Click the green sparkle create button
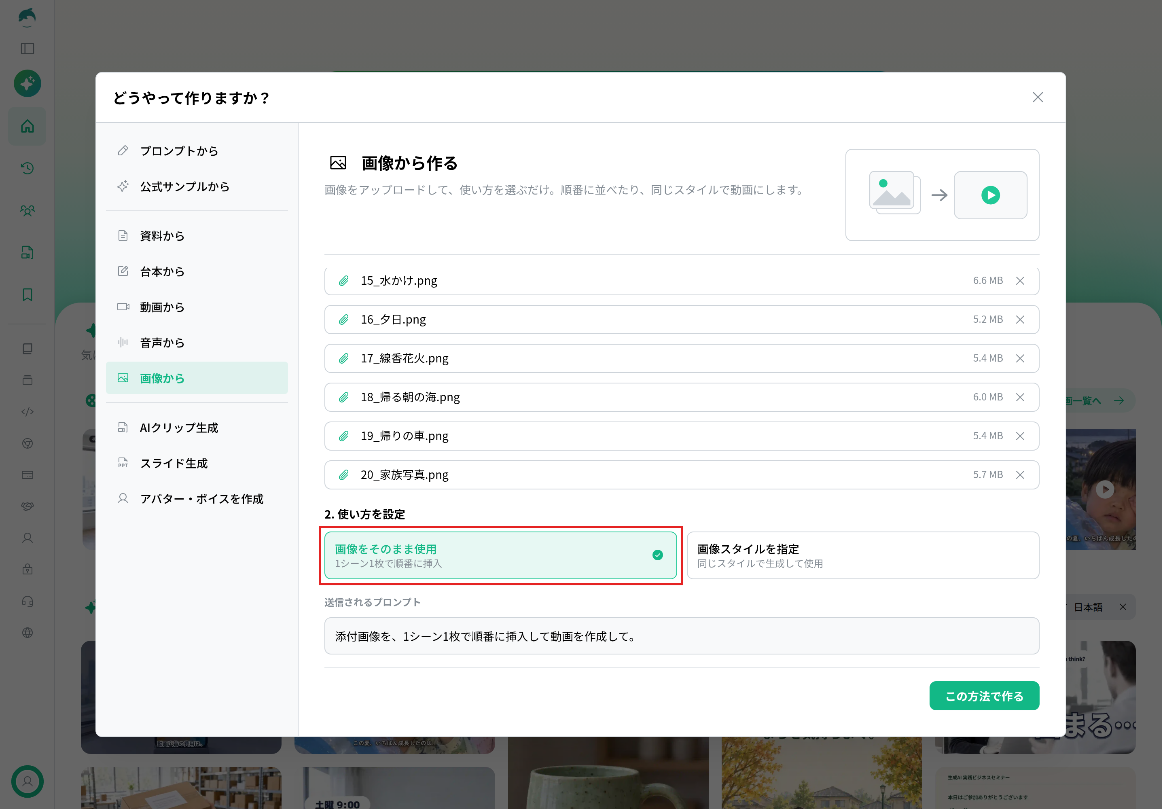The image size is (1165, 809). click(28, 83)
